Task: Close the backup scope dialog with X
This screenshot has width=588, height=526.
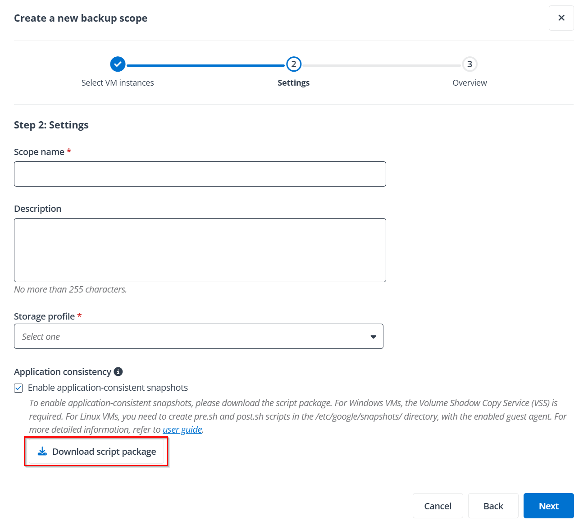Action: [561, 18]
